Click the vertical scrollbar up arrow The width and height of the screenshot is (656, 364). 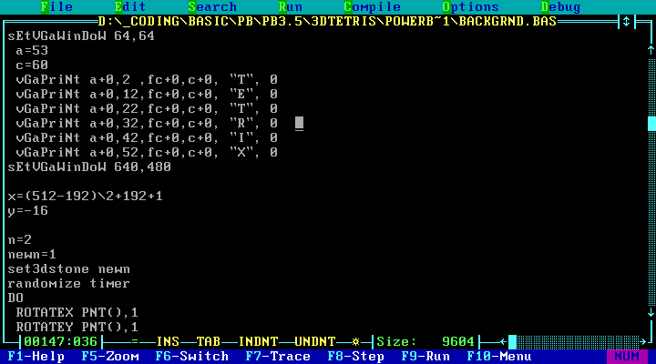pos(651,50)
